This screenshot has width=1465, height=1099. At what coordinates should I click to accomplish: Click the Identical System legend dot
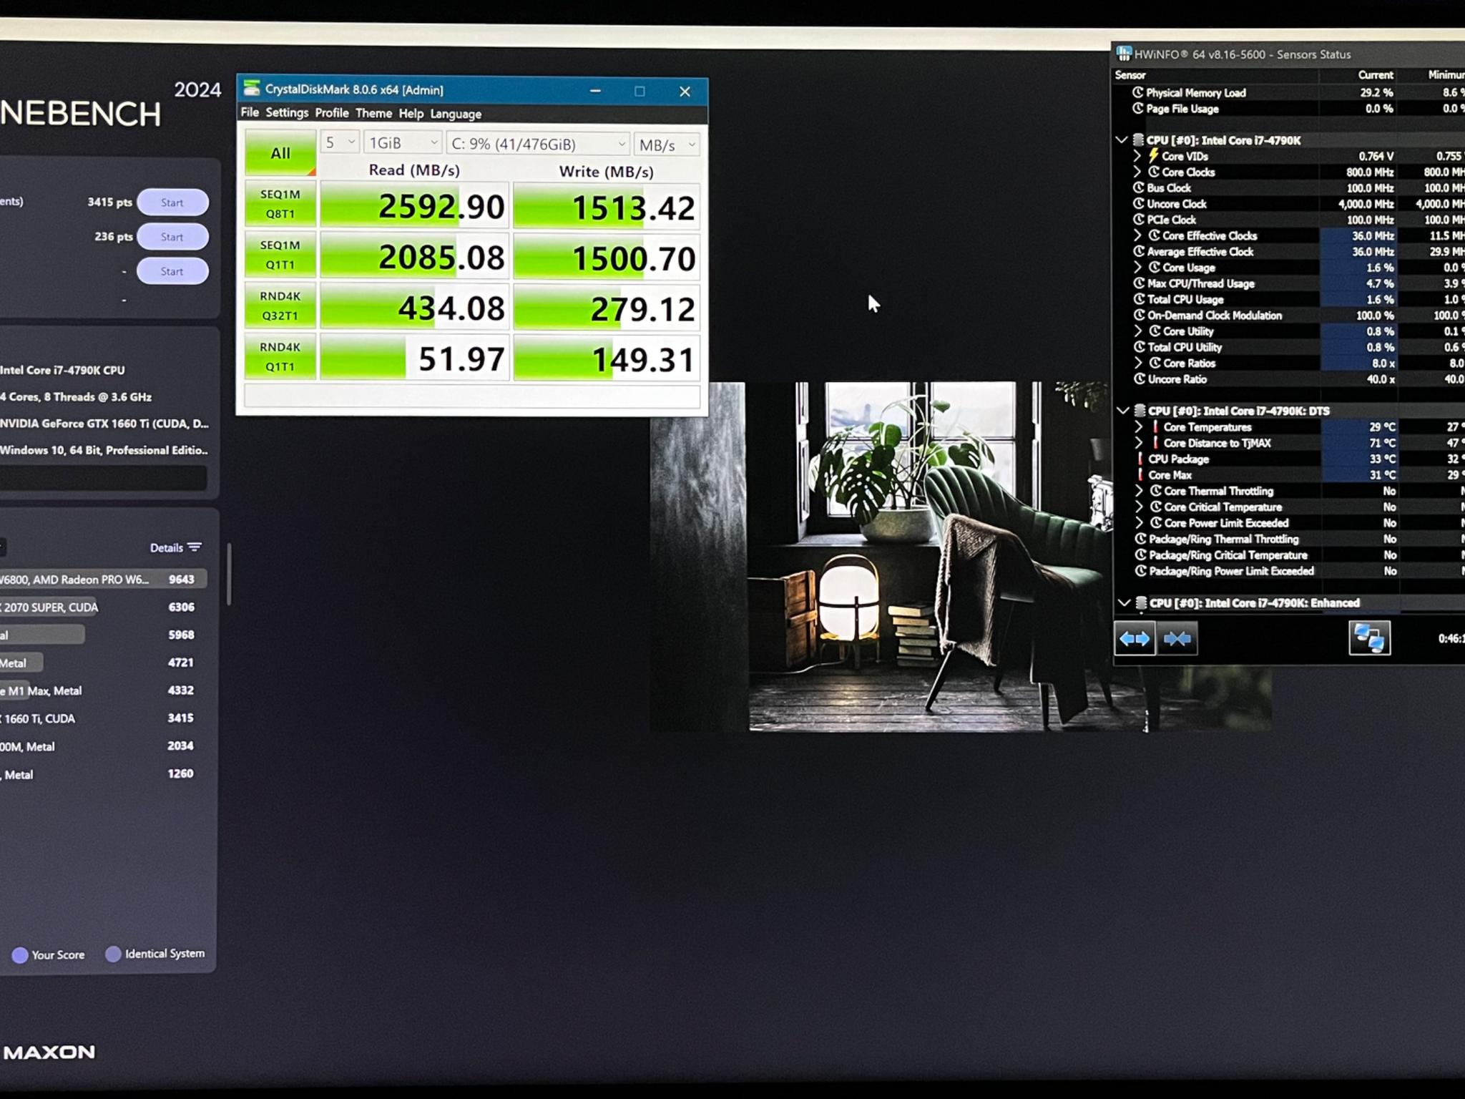click(113, 954)
